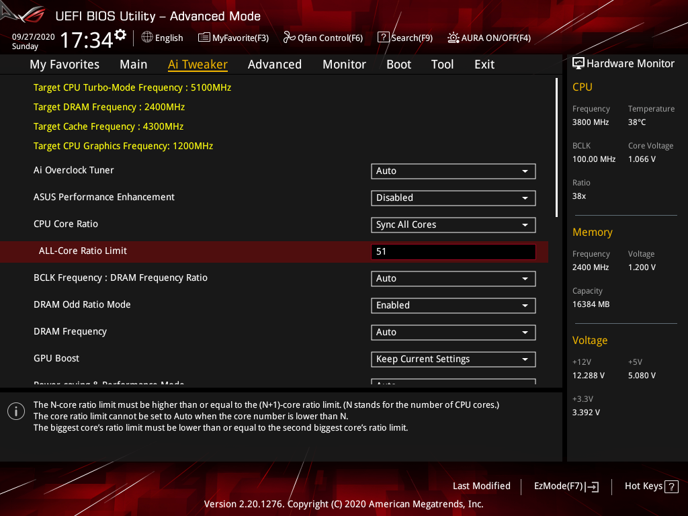Expand the ASUS Performance Enhancement dropdown

coord(454,198)
